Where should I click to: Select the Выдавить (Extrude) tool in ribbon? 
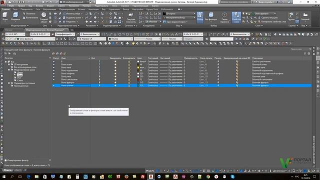pos(15,16)
